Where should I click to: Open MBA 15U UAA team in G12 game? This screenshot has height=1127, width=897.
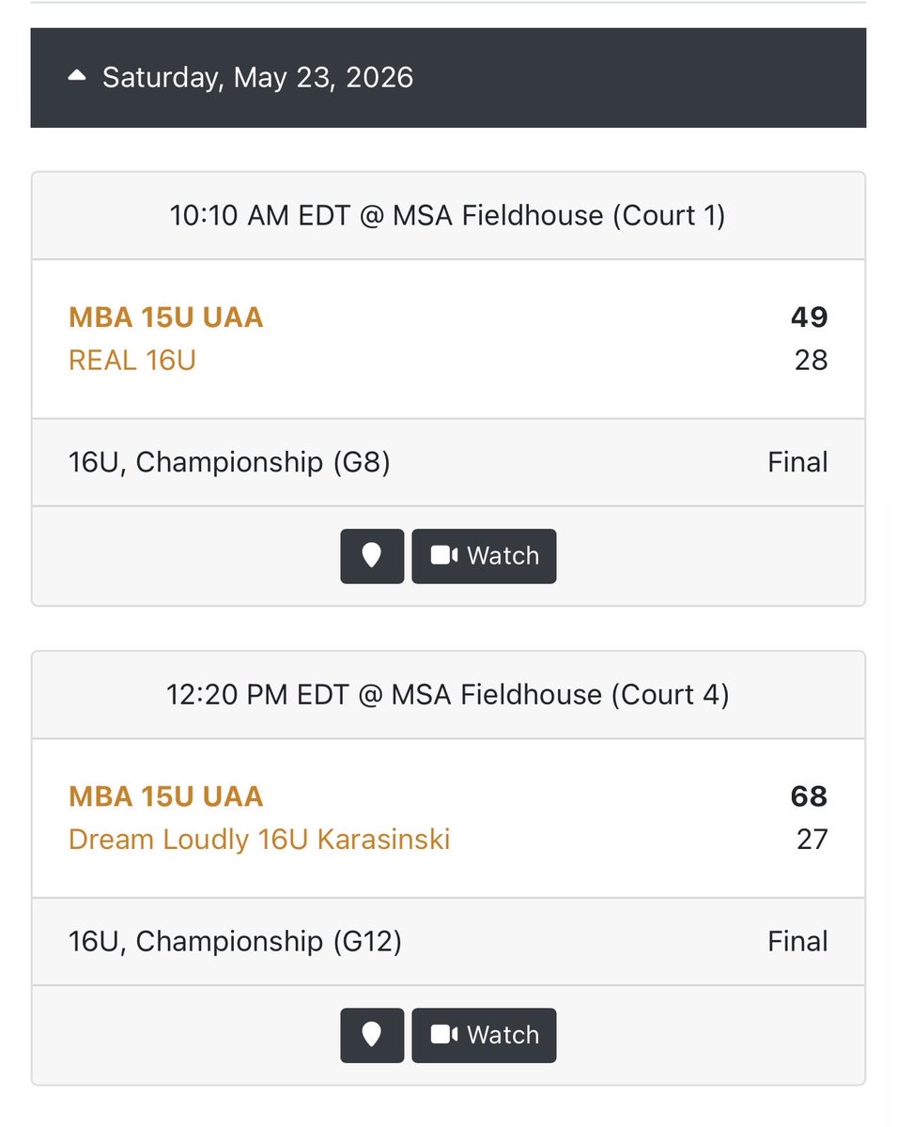166,796
